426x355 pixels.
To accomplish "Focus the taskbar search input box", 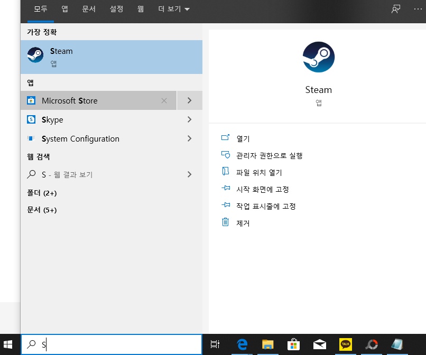I will [112, 344].
